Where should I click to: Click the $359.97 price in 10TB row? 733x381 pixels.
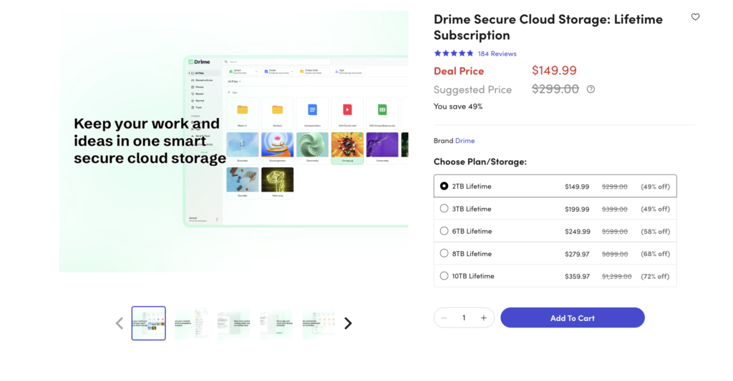pos(577,277)
